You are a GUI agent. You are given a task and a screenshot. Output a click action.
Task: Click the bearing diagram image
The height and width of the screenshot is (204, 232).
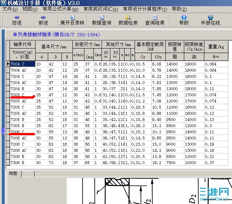coord(149,191)
